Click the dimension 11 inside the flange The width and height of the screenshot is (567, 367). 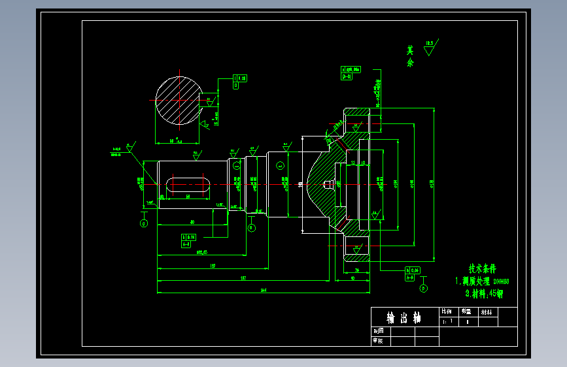pyautogui.click(x=353, y=163)
